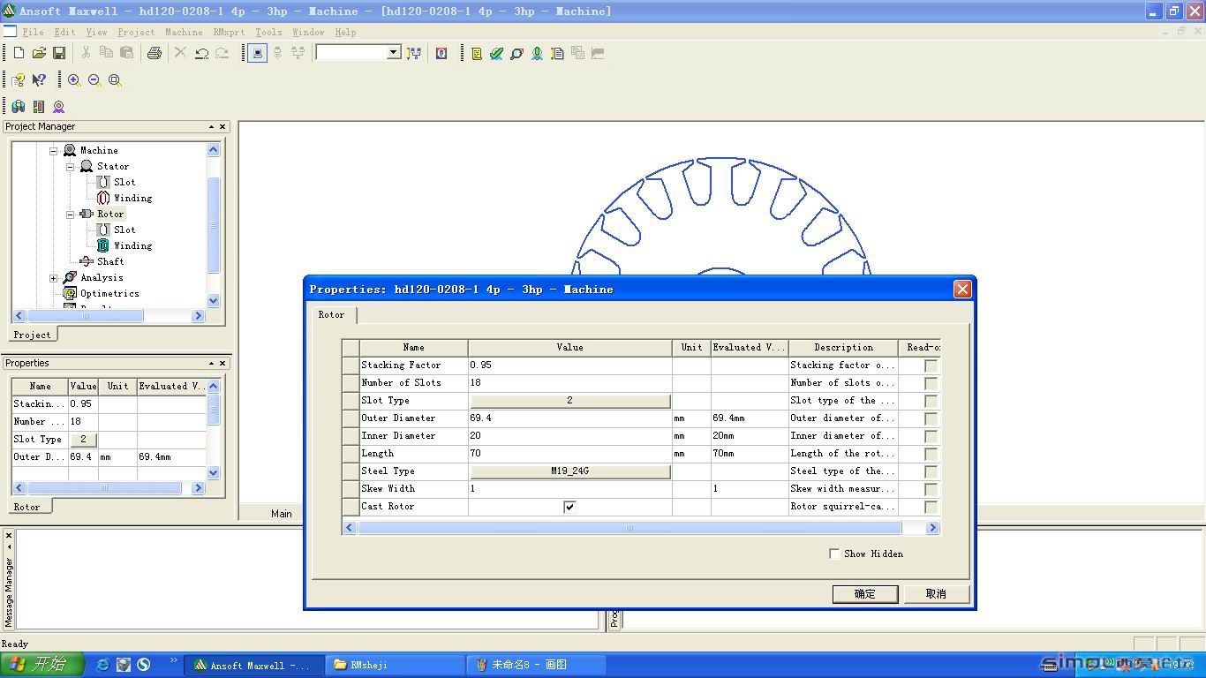The height and width of the screenshot is (678, 1206).
Task: Zoom in with the plus magnifier
Action: [x=74, y=79]
